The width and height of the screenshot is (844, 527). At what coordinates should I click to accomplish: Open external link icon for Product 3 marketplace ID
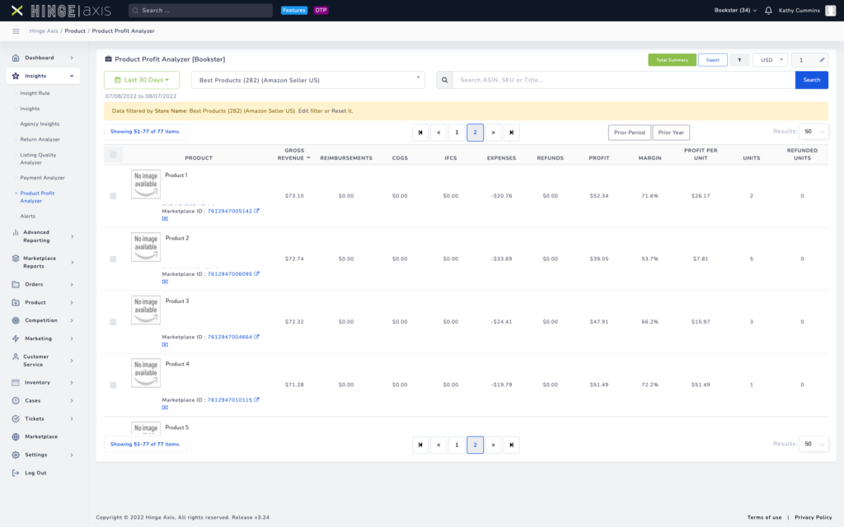257,337
